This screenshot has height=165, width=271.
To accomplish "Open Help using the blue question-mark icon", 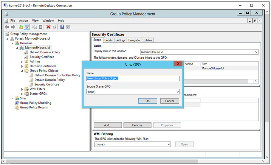I will click(62, 27).
